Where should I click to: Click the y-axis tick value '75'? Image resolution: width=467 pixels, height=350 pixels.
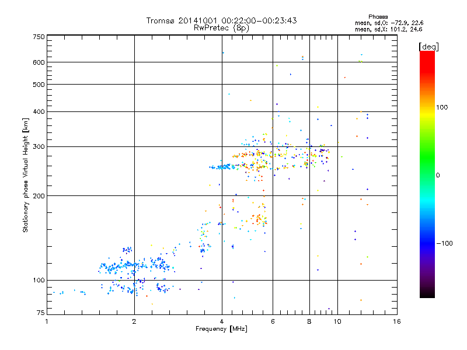pyautogui.click(x=41, y=313)
